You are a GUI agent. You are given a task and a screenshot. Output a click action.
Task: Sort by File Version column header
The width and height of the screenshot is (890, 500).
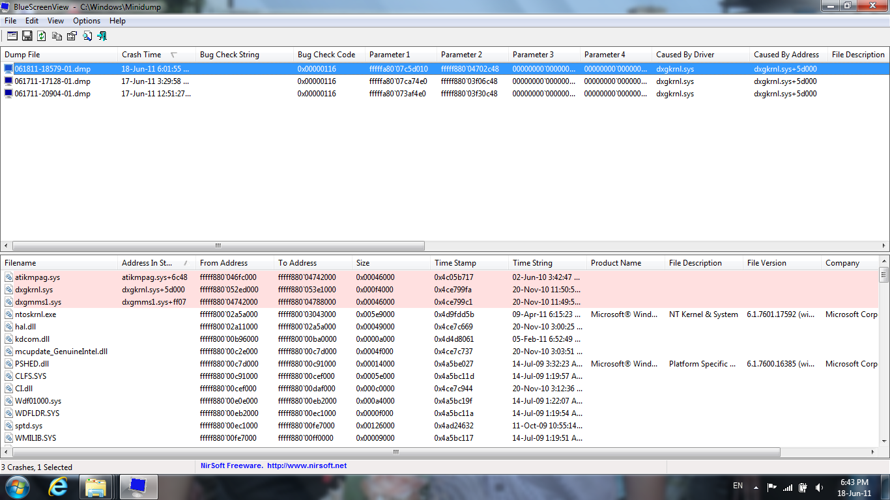(x=782, y=263)
